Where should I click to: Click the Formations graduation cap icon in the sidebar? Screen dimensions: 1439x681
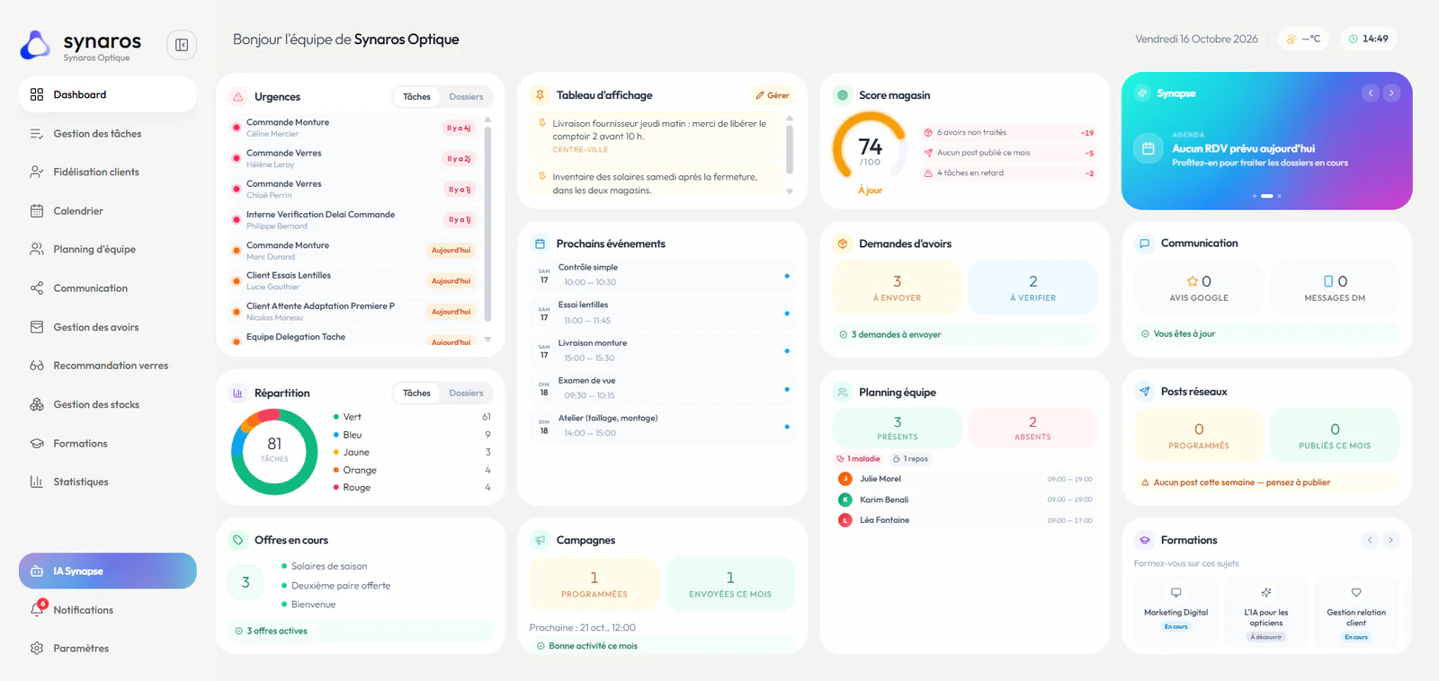(x=37, y=444)
